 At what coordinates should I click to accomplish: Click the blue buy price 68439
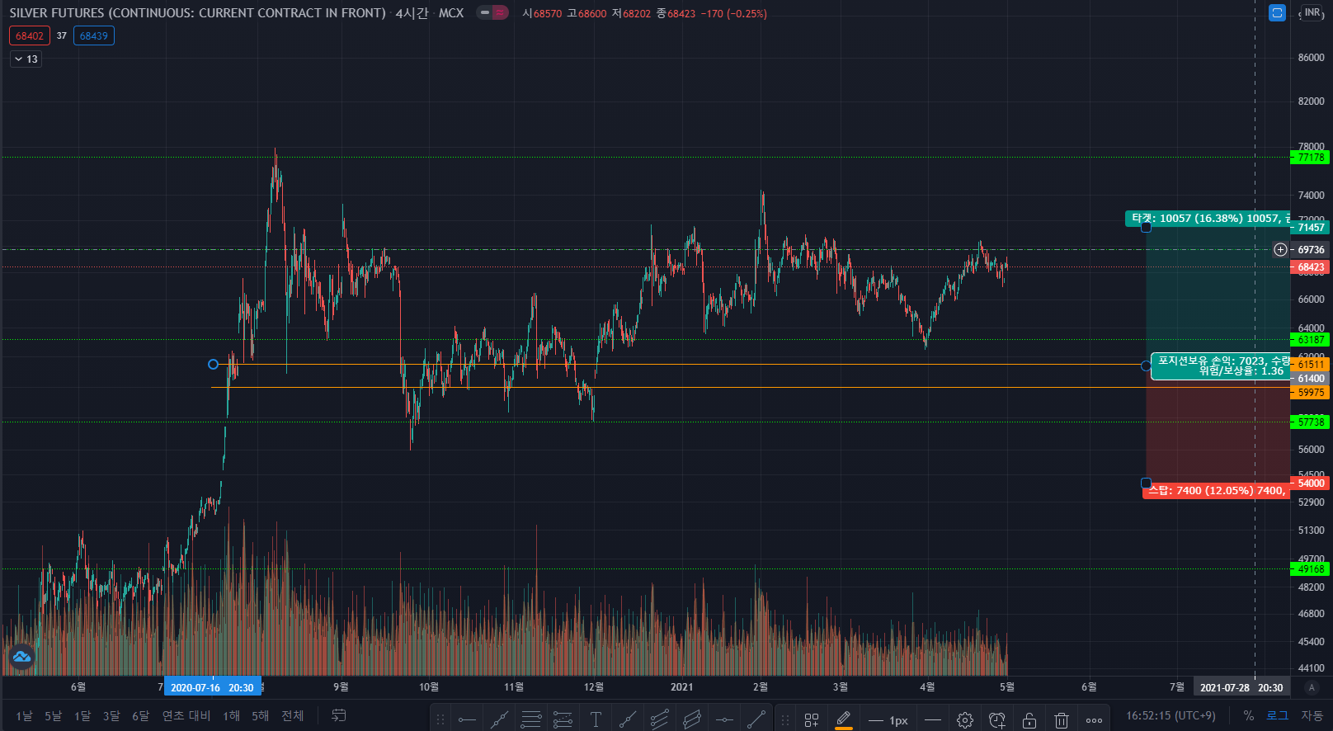[94, 35]
